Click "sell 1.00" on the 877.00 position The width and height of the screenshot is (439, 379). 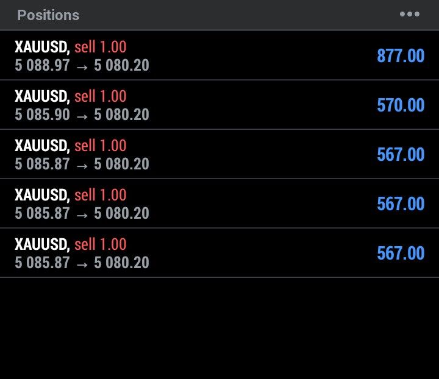pos(100,47)
